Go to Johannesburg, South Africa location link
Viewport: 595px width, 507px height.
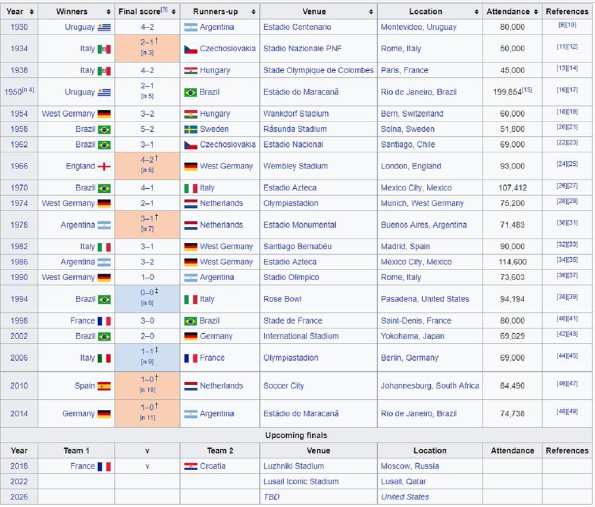click(x=430, y=386)
